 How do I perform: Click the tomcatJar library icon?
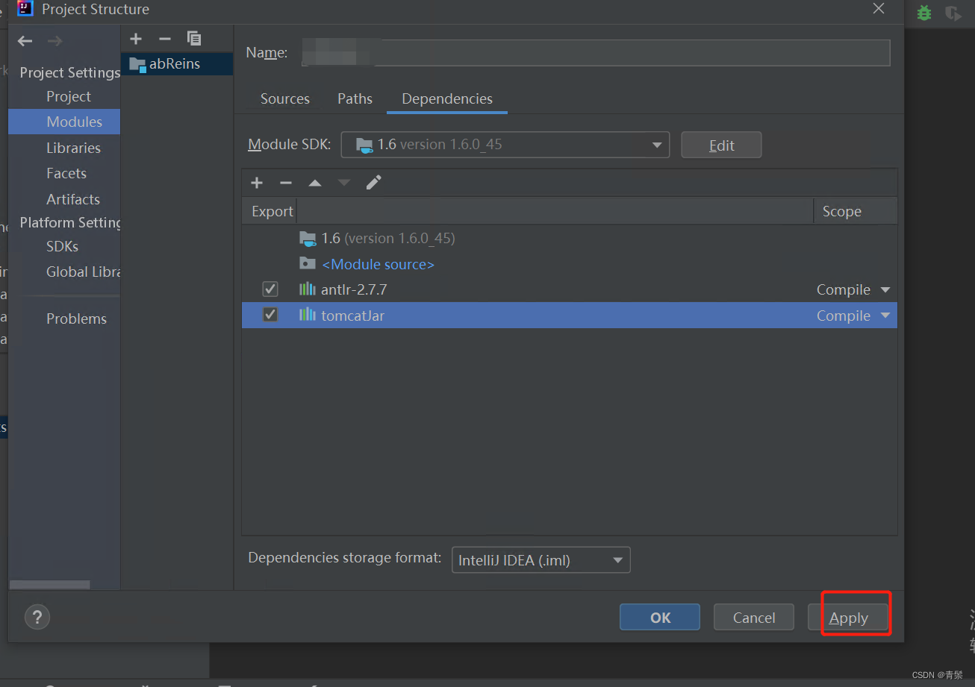click(308, 316)
